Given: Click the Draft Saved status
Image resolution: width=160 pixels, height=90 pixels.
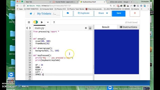Looking at the screenshot, I should tap(131, 22).
